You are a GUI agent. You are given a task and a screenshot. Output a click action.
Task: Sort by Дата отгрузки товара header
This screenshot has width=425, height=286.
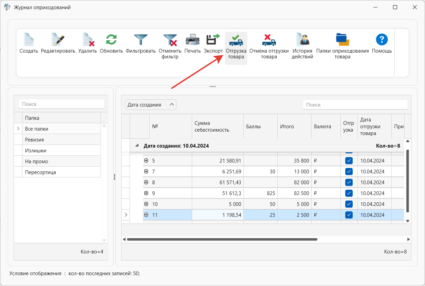374,127
